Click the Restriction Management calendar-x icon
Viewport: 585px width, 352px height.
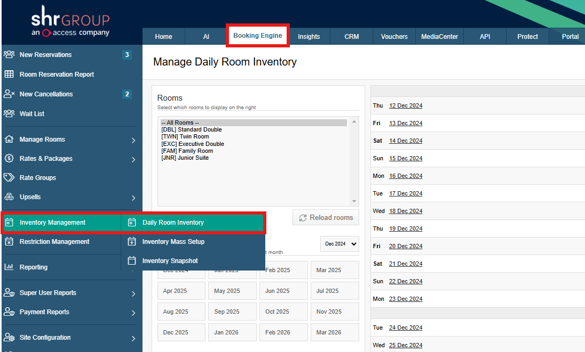pos(9,241)
